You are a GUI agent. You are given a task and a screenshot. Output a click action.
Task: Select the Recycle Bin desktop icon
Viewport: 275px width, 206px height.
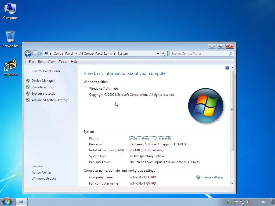(10, 39)
